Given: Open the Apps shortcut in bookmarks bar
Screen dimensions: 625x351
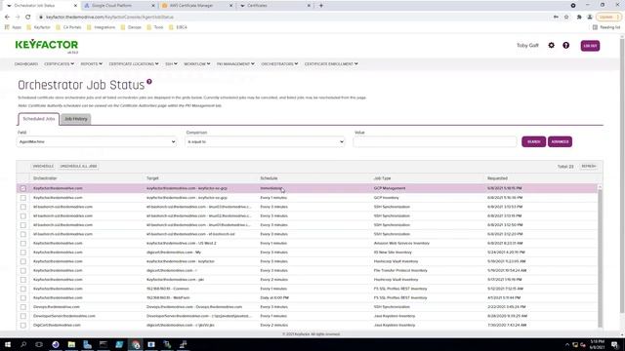Looking at the screenshot, I should coord(13,27).
